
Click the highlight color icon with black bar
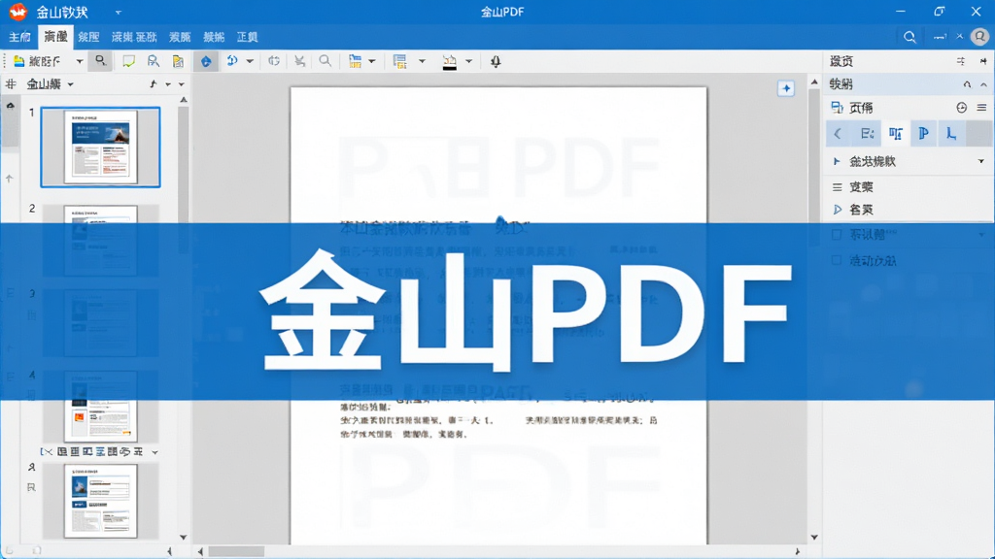tap(449, 61)
